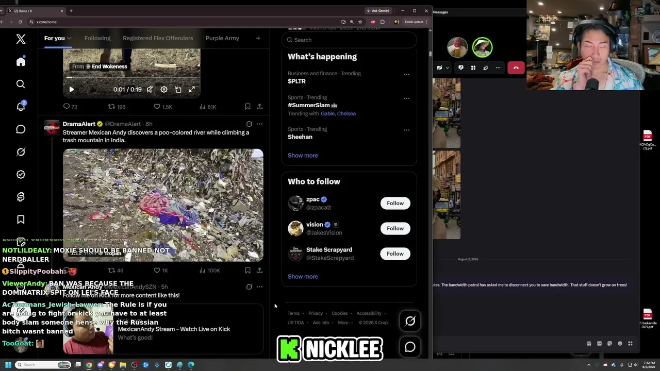
Task: Open Chrome from the Windows taskbar
Action: click(x=89, y=365)
